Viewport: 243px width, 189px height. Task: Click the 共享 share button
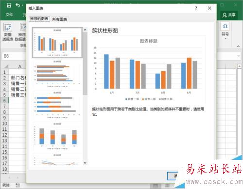pos(229,15)
